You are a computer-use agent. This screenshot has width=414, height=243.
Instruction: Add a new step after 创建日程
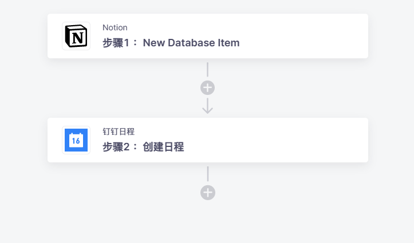click(208, 193)
